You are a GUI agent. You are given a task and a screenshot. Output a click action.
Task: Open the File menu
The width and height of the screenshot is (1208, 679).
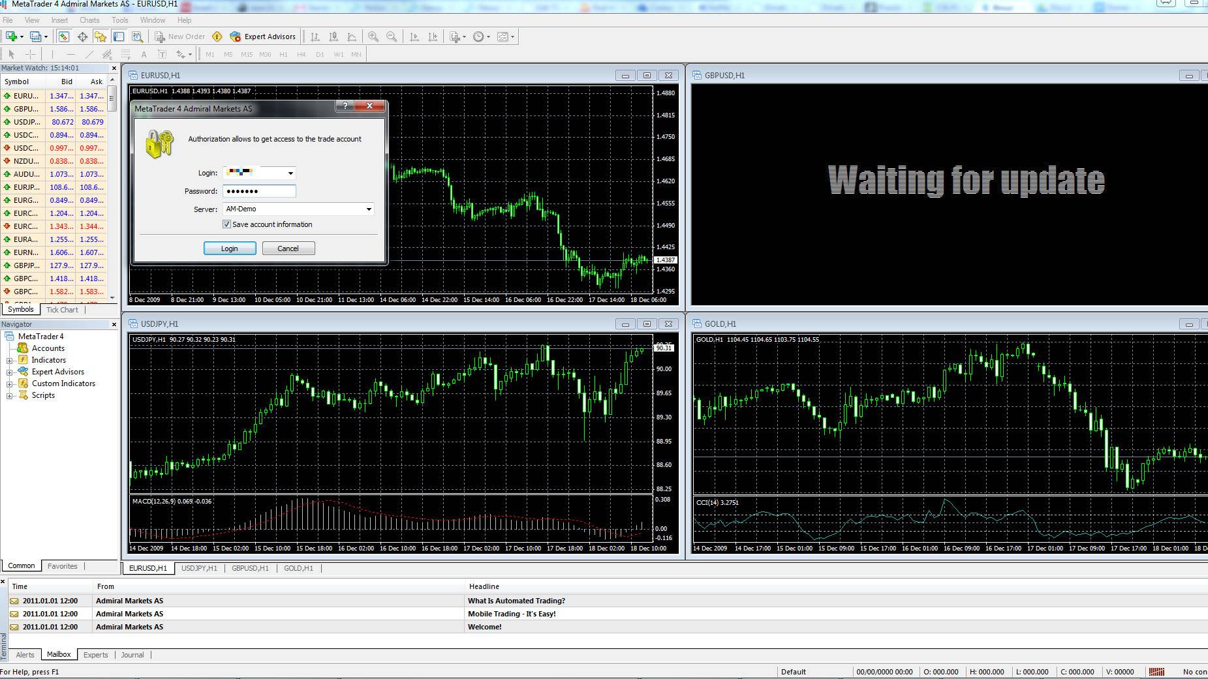coord(8,20)
